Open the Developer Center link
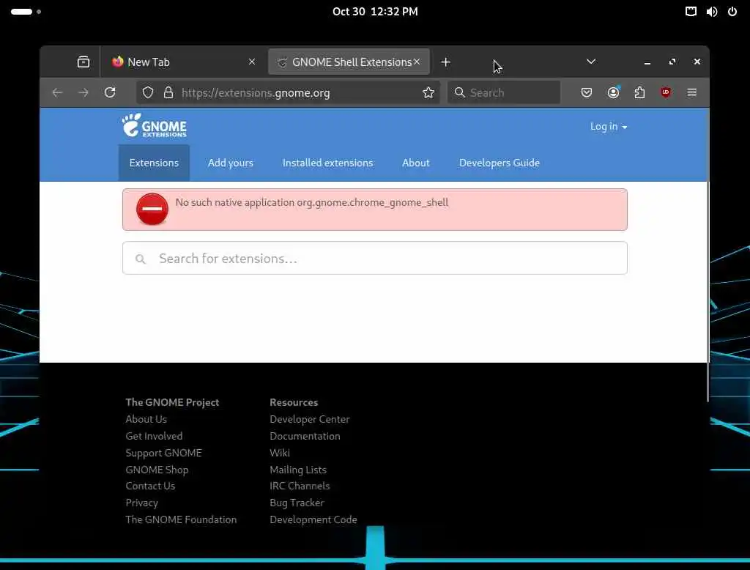Image resolution: width=750 pixels, height=570 pixels. pyautogui.click(x=310, y=419)
